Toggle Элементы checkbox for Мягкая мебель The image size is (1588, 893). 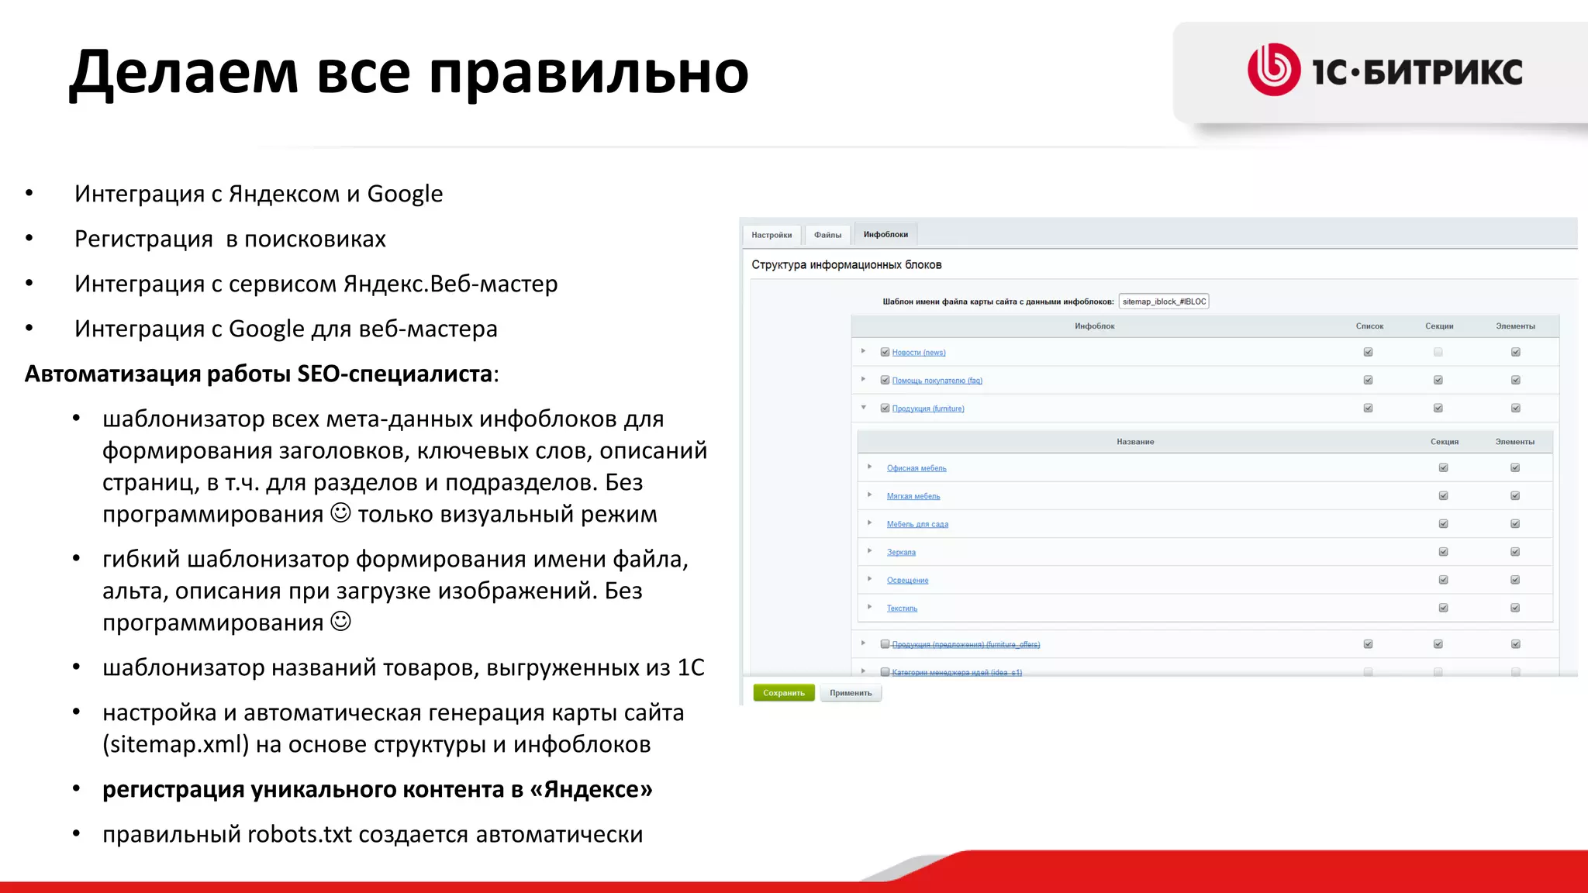(x=1515, y=495)
